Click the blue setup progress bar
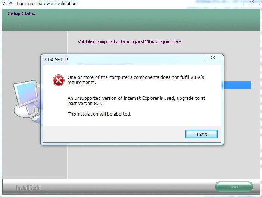Image resolution: width=262 pixels, height=197 pixels. [237, 85]
